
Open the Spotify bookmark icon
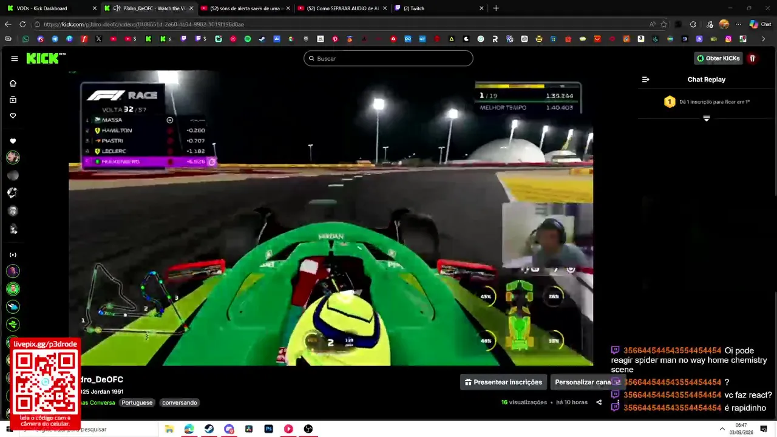248,39
